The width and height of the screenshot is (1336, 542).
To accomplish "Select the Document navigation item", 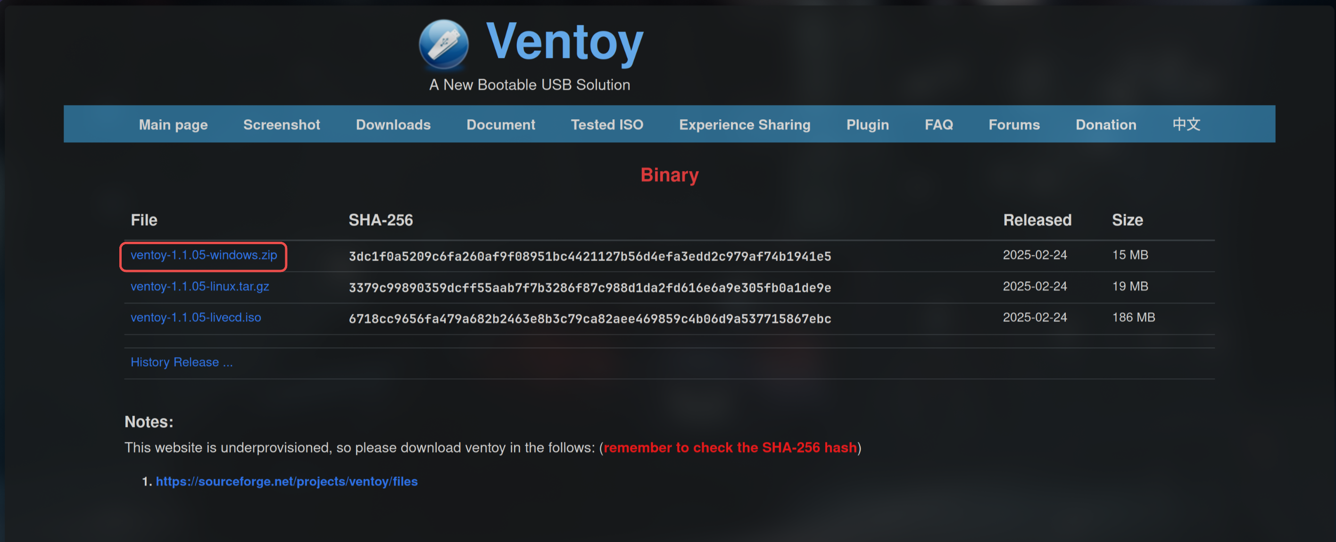I will point(500,124).
